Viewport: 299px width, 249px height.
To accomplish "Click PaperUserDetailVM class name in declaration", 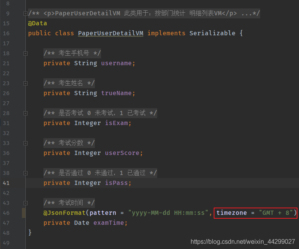I will tap(110, 33).
